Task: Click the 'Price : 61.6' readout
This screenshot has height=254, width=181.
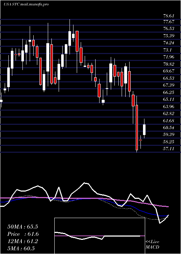Action: [23, 234]
